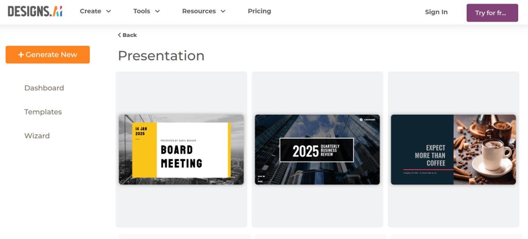Image resolution: width=528 pixels, height=239 pixels.
Task: Select the 2025 Quarterly Business Review template
Action: coord(317,150)
